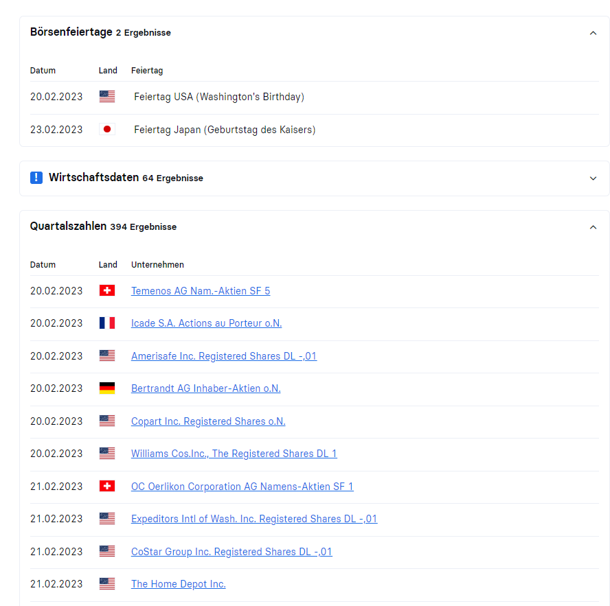Click Swiss flag next to OC Oerlikon
This screenshot has width=610, height=606.
click(x=107, y=486)
